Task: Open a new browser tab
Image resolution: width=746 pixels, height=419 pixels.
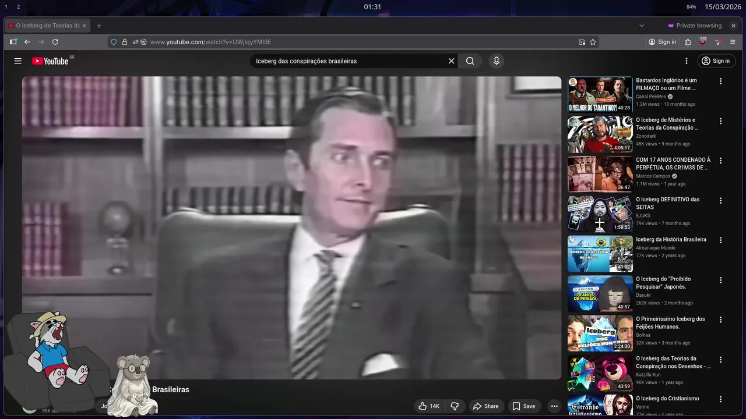Action: coord(98,26)
